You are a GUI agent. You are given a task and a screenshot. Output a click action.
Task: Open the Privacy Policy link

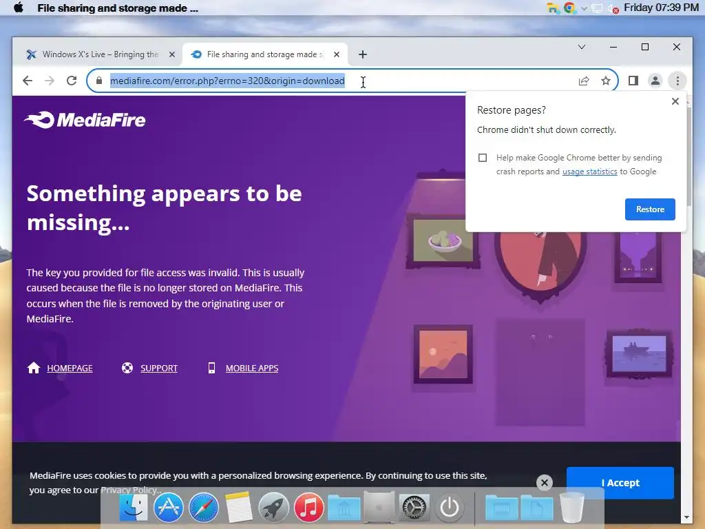129,490
